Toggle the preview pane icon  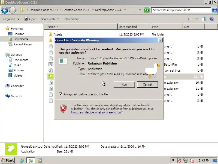204,19
